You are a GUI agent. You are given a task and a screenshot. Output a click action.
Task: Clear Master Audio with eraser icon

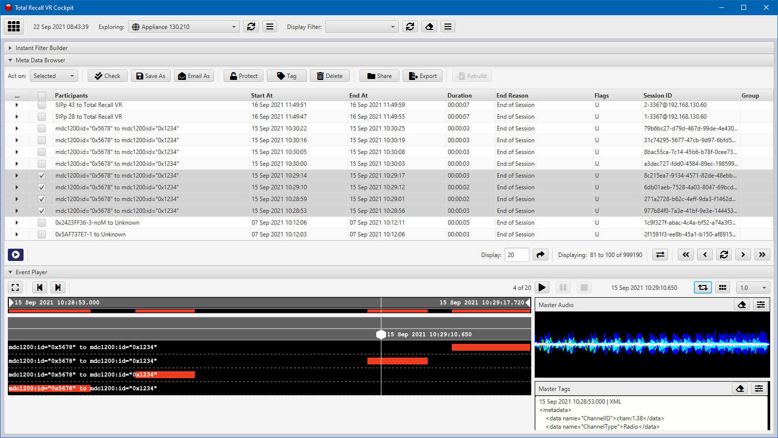point(742,305)
